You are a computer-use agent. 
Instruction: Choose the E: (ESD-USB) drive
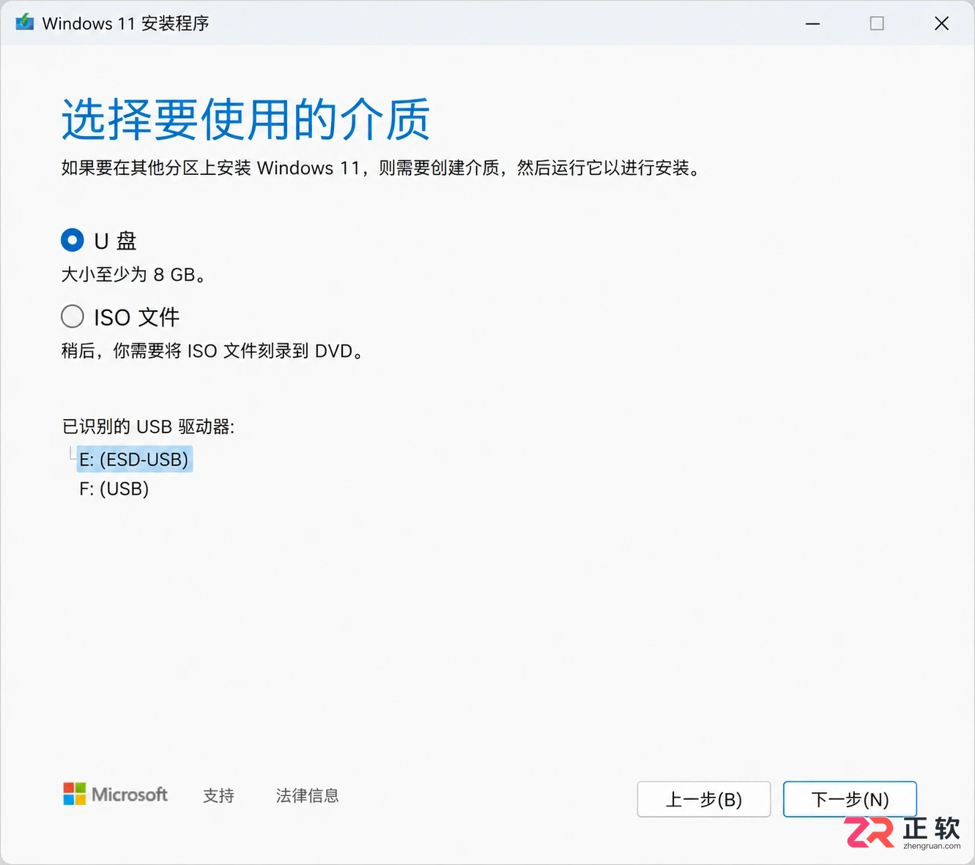click(134, 460)
